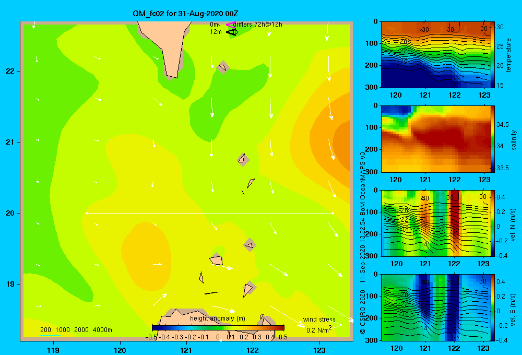Screen dimensions: 522x355
Task: Click the '33.5' tick on salinity colorbar
Action: point(503,168)
